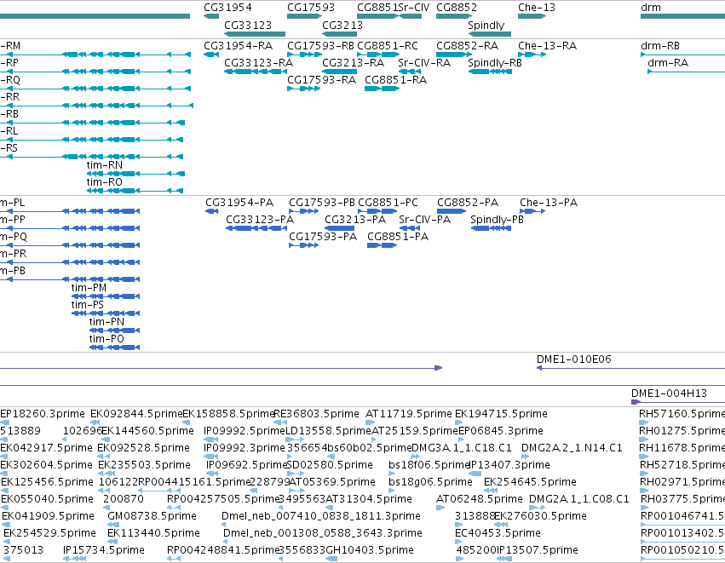Click the CG17593-RA transcript
Screen dimensions: 725x563
click(303, 89)
